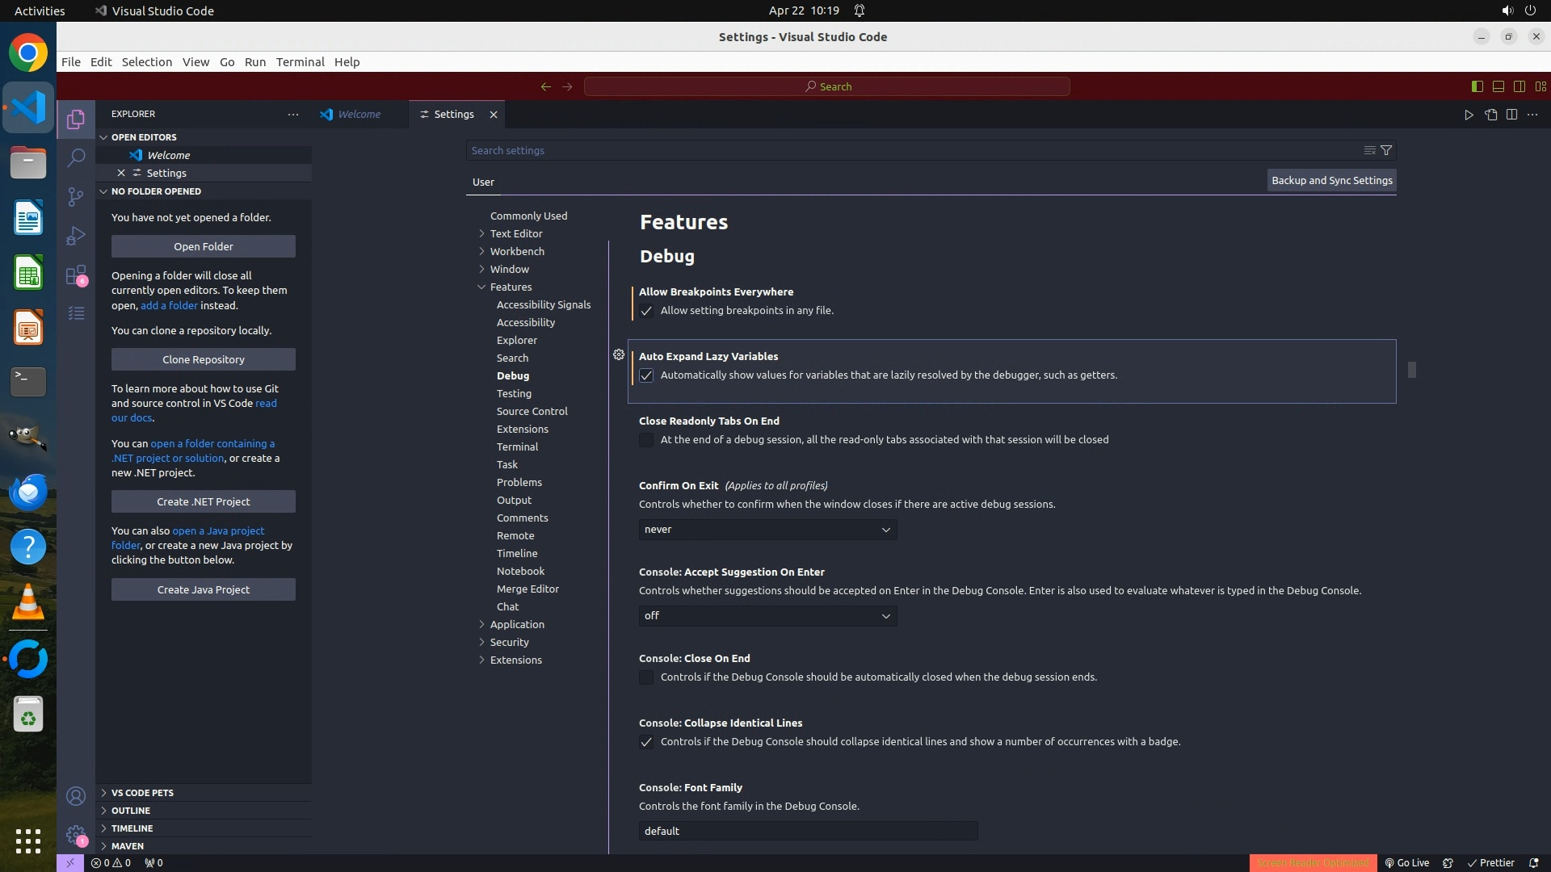Open the Confirm On Exit dropdown
This screenshot has height=872, width=1551.
point(767,530)
